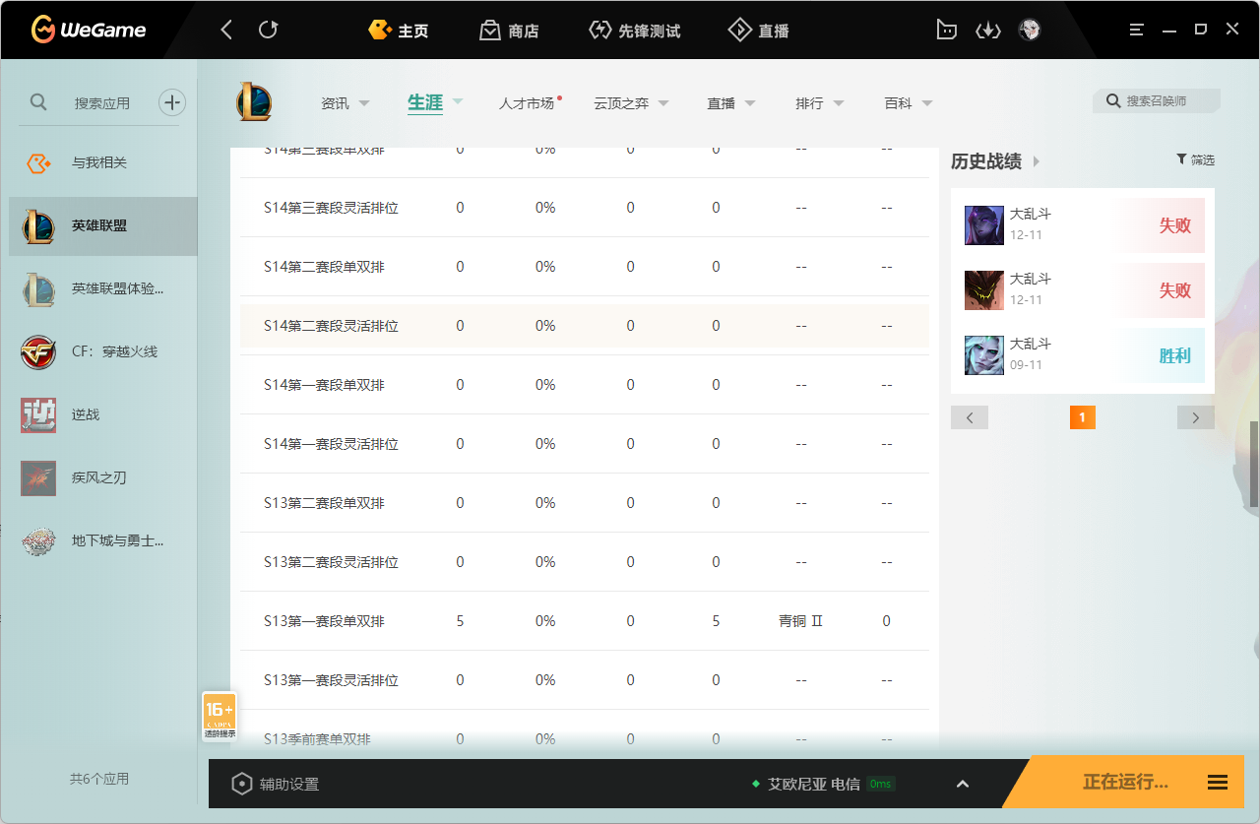The width and height of the screenshot is (1260, 824).
Task: Open the download manager icon
Action: pos(987,31)
